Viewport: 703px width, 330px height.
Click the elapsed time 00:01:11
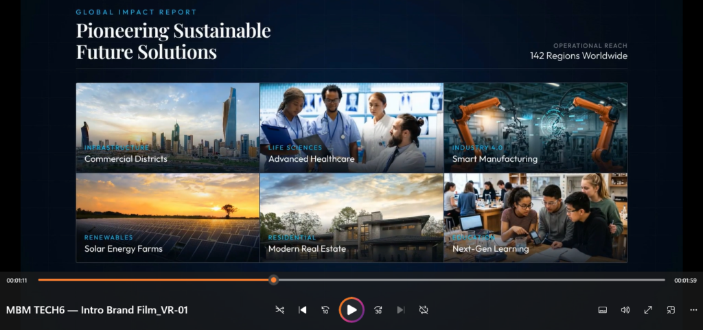coord(16,281)
